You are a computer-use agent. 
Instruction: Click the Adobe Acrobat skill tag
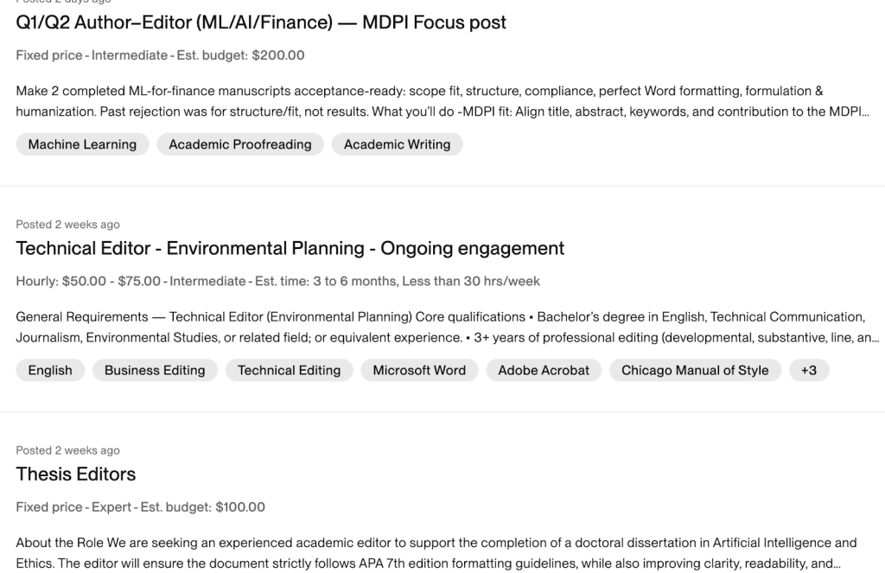point(544,370)
